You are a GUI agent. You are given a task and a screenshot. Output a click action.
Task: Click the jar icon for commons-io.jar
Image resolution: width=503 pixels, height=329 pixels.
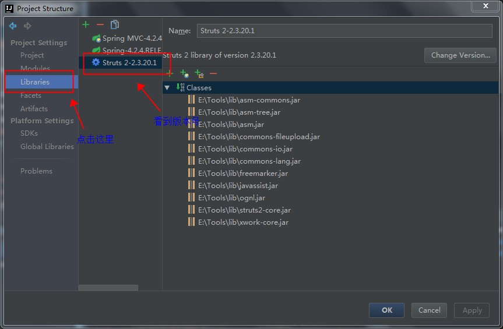pyautogui.click(x=191, y=148)
